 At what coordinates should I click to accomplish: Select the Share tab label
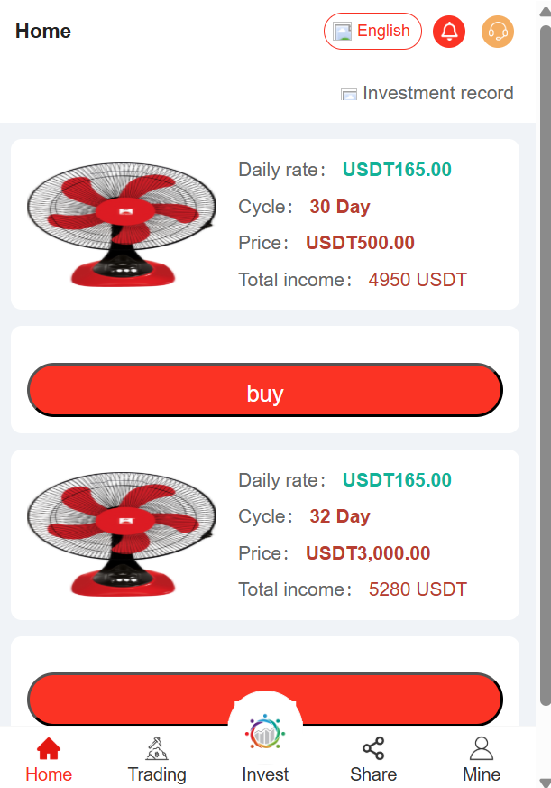point(373,774)
